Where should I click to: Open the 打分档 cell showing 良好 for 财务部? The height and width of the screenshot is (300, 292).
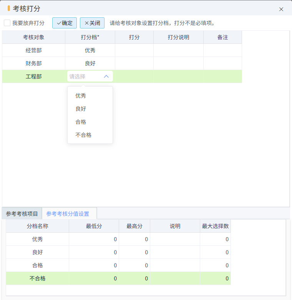(90, 63)
